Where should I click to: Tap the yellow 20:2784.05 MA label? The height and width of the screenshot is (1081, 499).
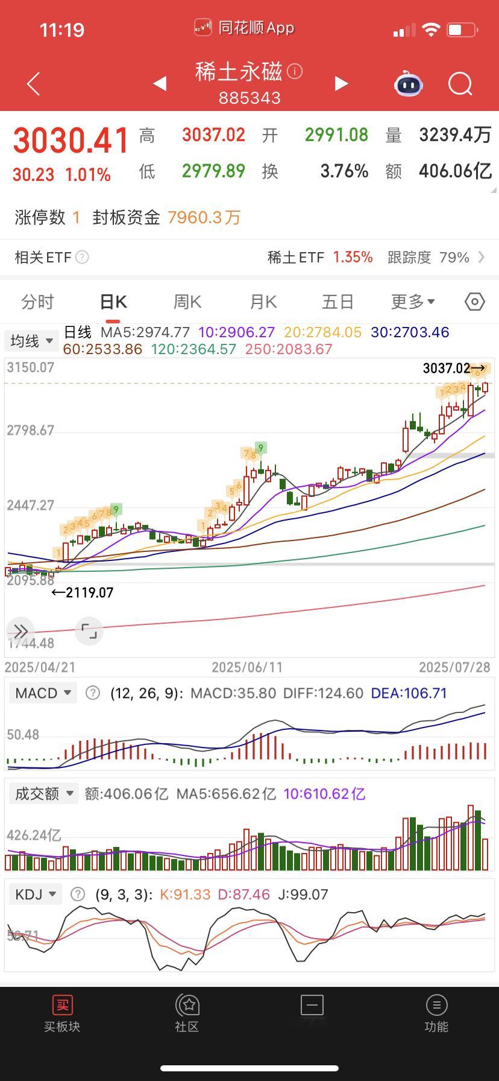point(323,332)
